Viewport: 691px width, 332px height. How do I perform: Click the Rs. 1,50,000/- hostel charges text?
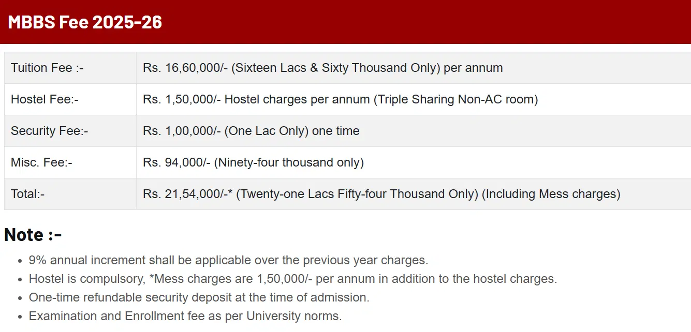pyautogui.click(x=340, y=99)
